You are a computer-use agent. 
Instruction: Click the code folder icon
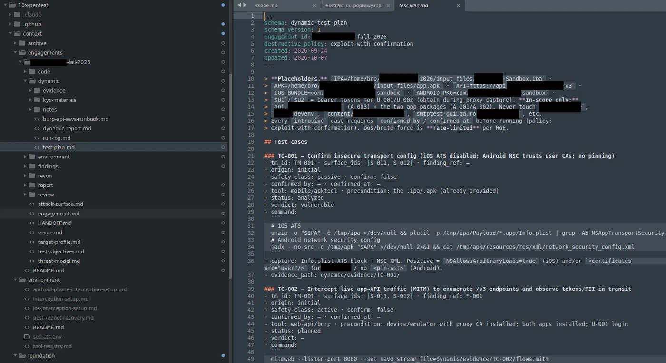tap(32, 72)
